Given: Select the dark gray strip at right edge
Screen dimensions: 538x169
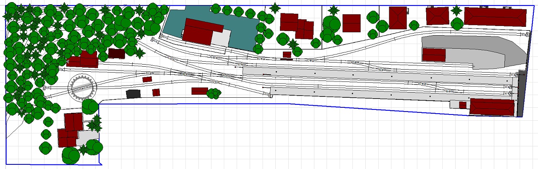Looking at the screenshot, I should pos(521,94).
